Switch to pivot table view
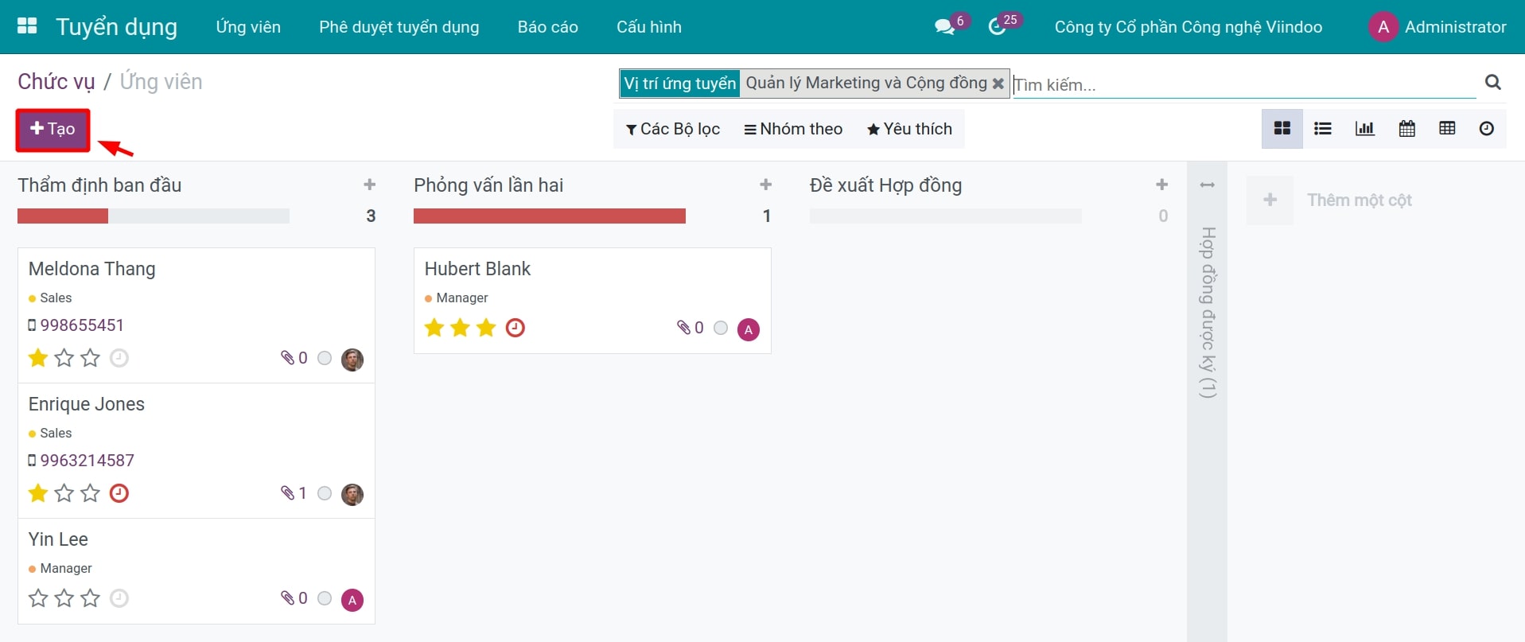Viewport: 1525px width, 642px height. coord(1447,129)
